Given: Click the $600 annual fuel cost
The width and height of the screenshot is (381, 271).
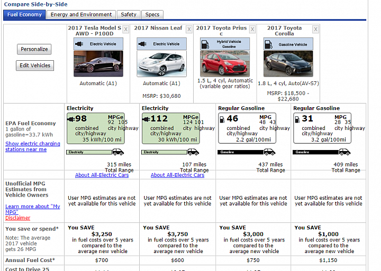Looking at the screenshot, I should (177, 260).
